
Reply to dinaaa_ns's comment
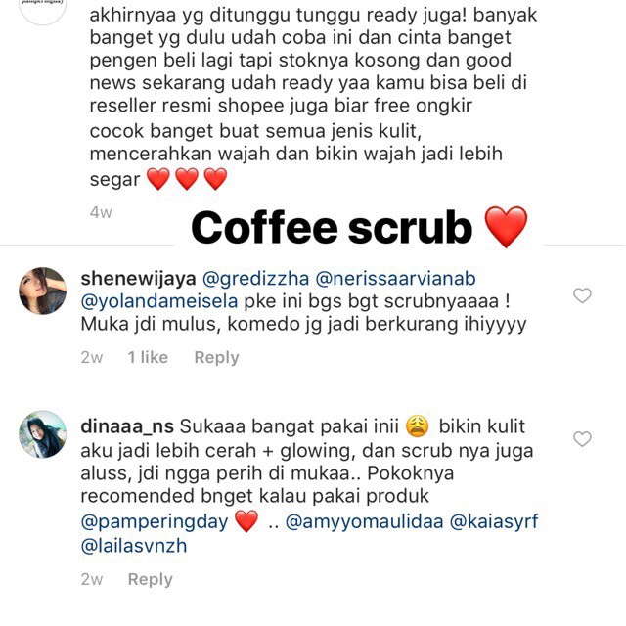point(150,579)
